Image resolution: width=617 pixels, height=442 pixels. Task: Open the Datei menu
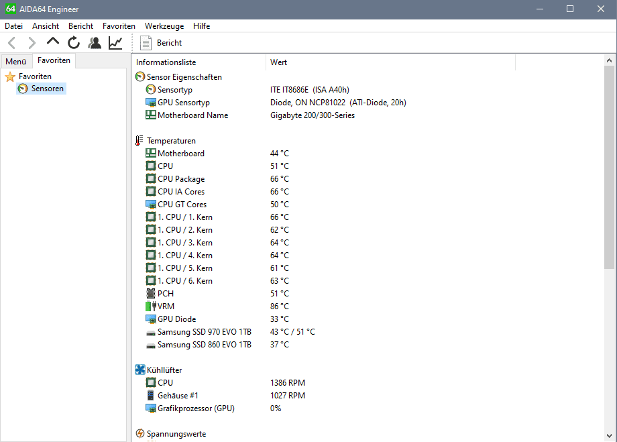(14, 26)
